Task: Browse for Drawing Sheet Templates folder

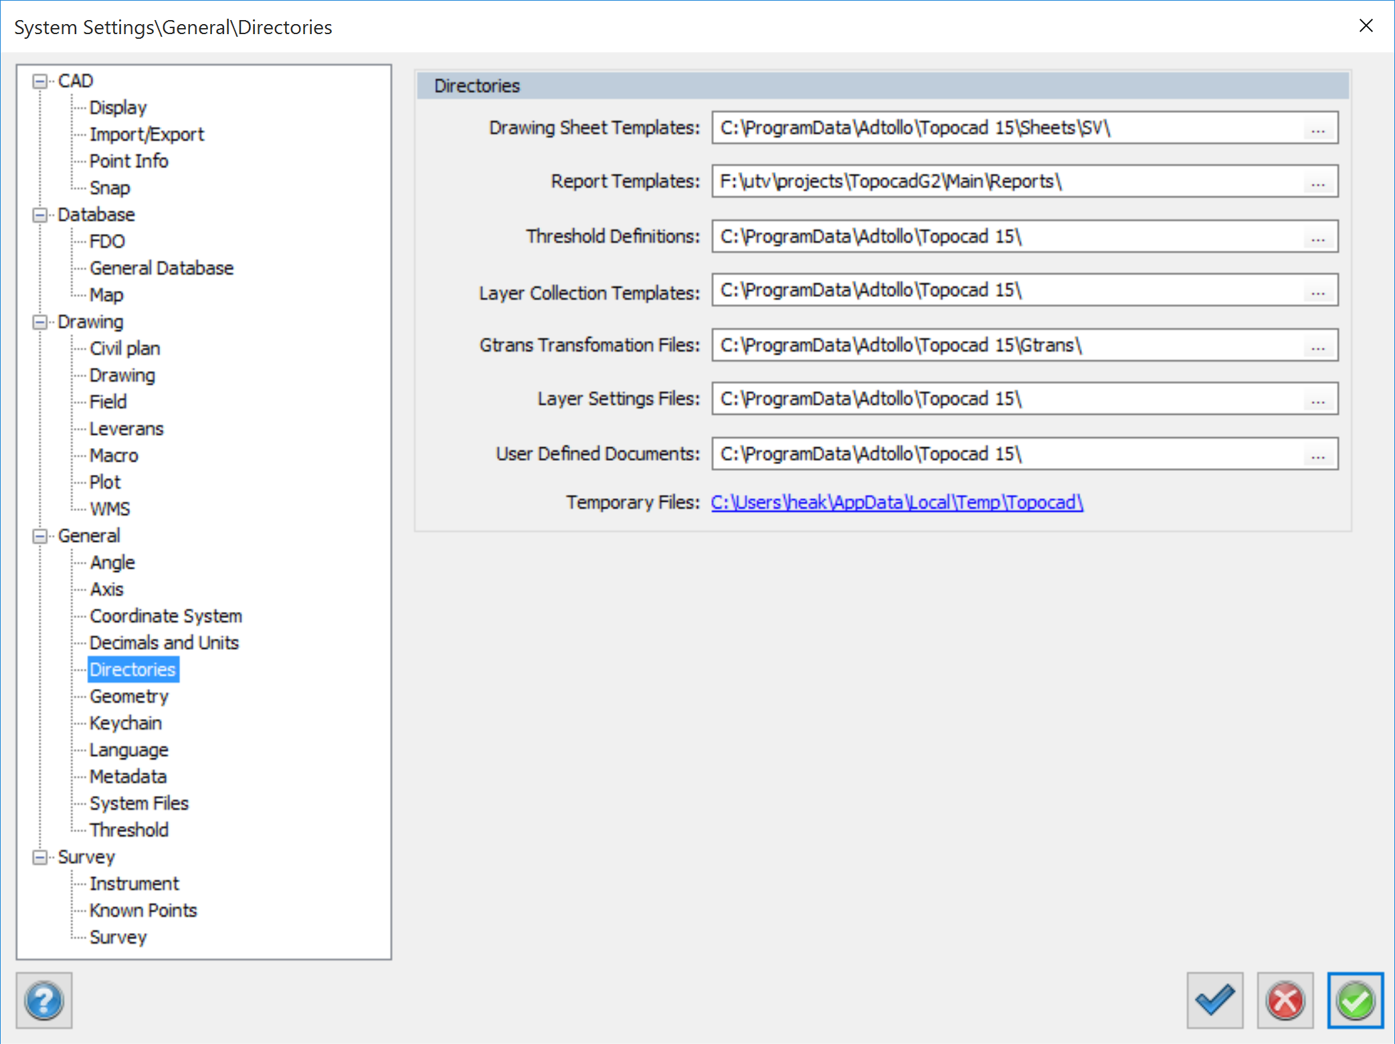Action: pos(1318,128)
